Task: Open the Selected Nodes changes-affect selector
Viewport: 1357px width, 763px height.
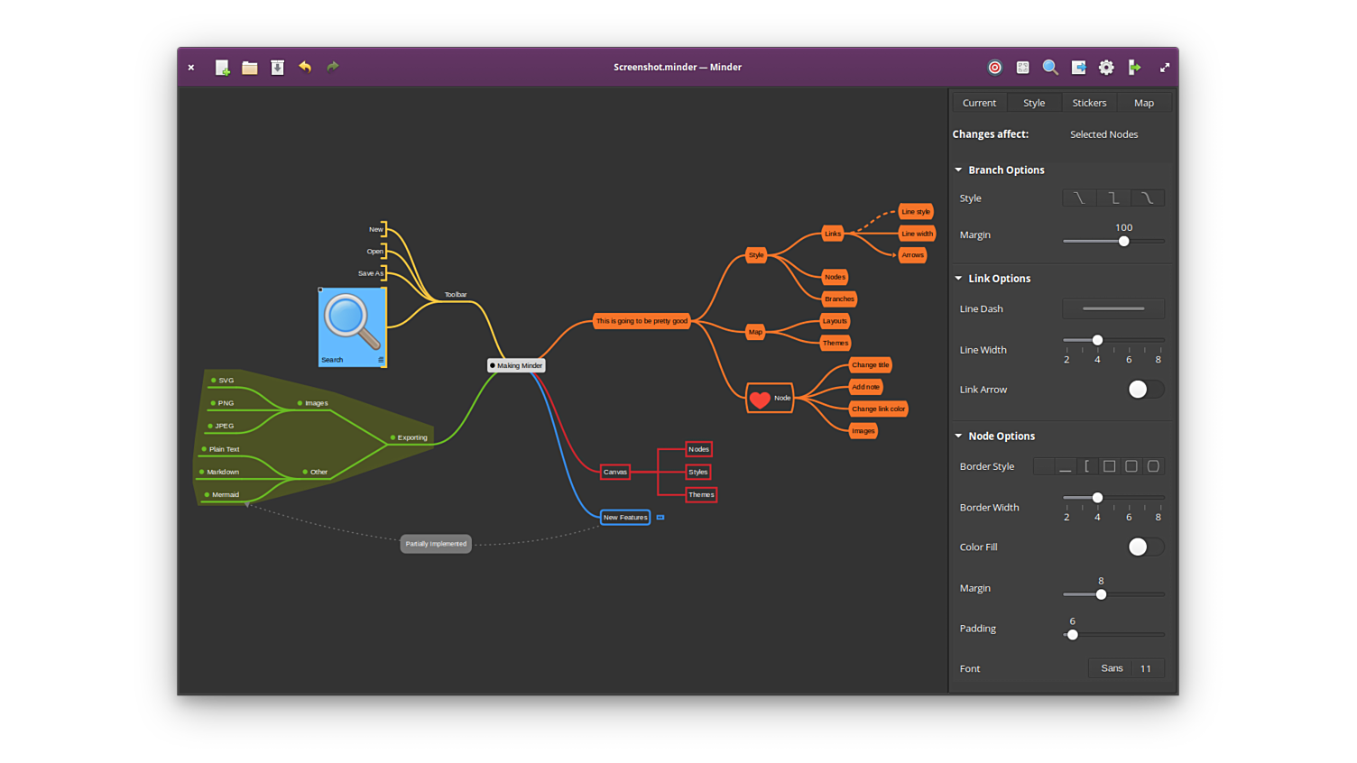Action: coord(1103,134)
